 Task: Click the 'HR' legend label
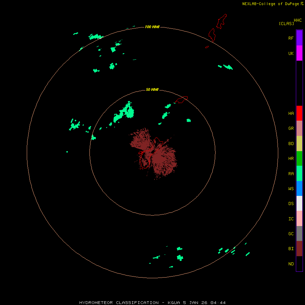coord(291,159)
